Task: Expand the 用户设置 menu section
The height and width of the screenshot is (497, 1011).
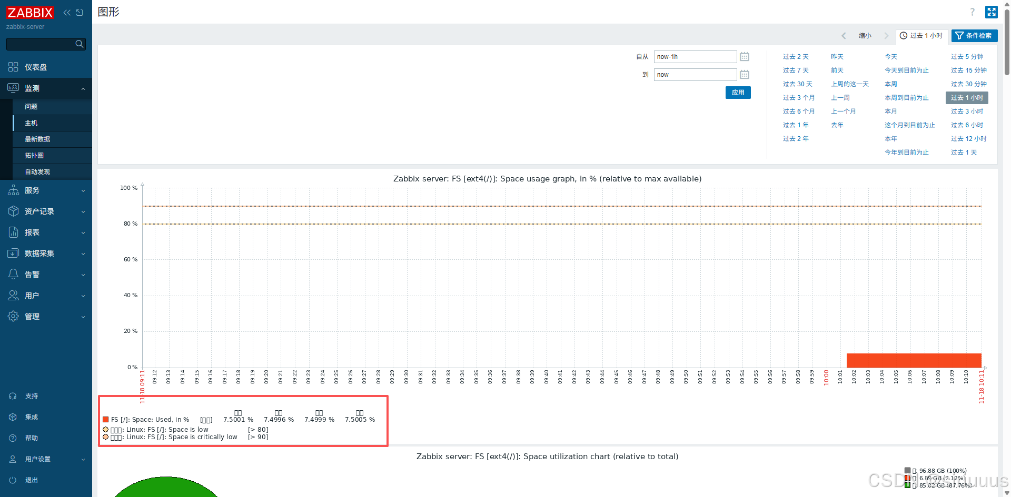Action: point(83,460)
